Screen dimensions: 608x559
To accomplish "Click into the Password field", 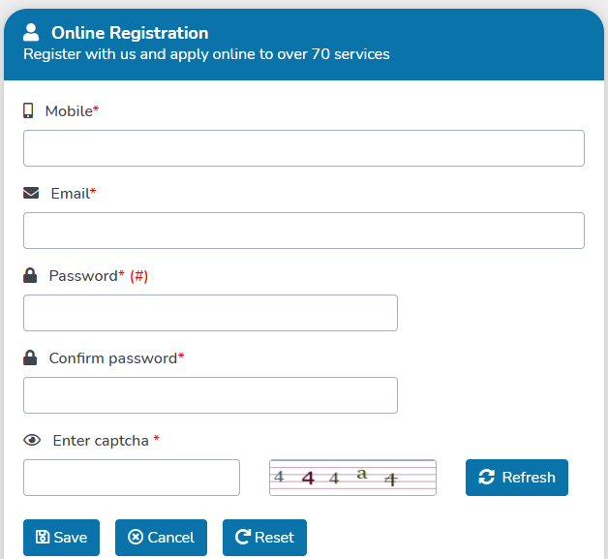I will 210,313.
